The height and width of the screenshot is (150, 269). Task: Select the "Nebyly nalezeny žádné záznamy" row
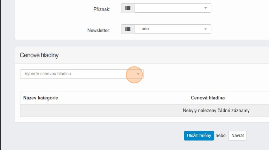[x=216, y=111]
